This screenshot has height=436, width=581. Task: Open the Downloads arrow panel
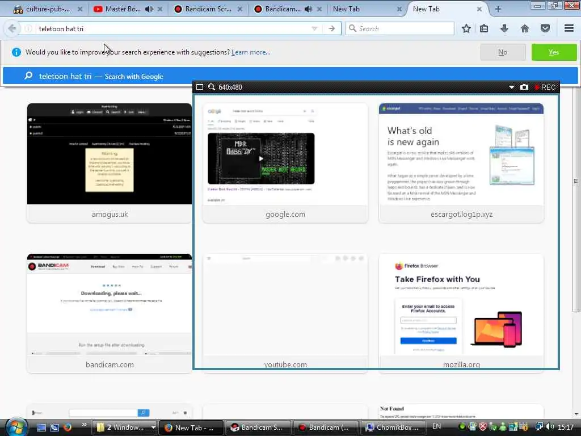pyautogui.click(x=504, y=28)
